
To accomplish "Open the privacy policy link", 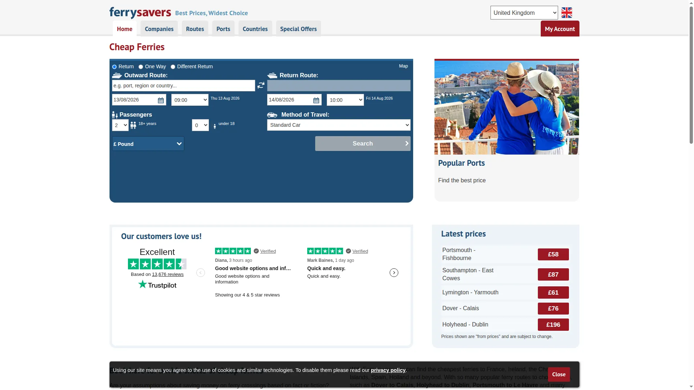I will [388, 370].
